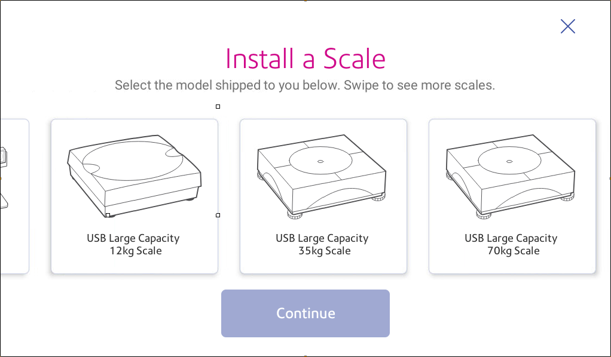This screenshot has width=611, height=357.
Task: Choose the USB Large Capacity 35kg Scale label
Action: (x=322, y=244)
